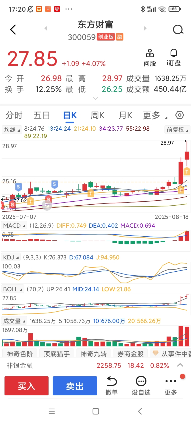
Task: Tap the current price 27.85
Action: click(32, 59)
